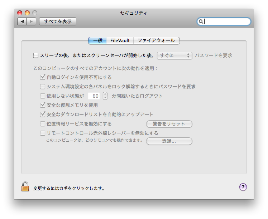Open the ファイアウォール tab
The height and width of the screenshot is (219, 268).
[x=156, y=41]
